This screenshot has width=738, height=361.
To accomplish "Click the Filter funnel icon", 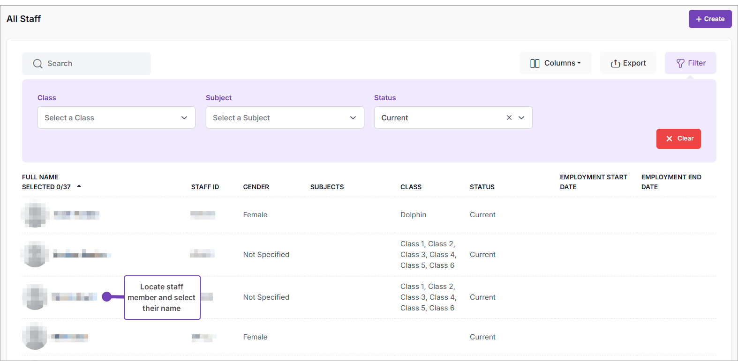I will tap(680, 63).
